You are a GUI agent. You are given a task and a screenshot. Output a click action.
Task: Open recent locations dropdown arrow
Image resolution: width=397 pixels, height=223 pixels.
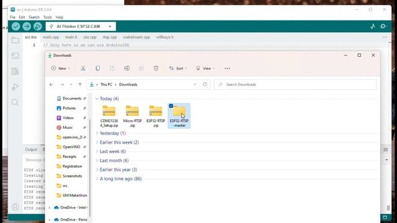[x=71, y=84]
